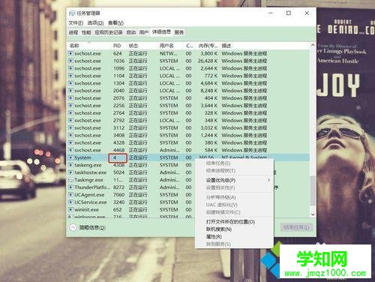Screen dimensions: 375x282
Task: Open the 选项(O) menu
Action: pyautogui.click(x=95, y=23)
